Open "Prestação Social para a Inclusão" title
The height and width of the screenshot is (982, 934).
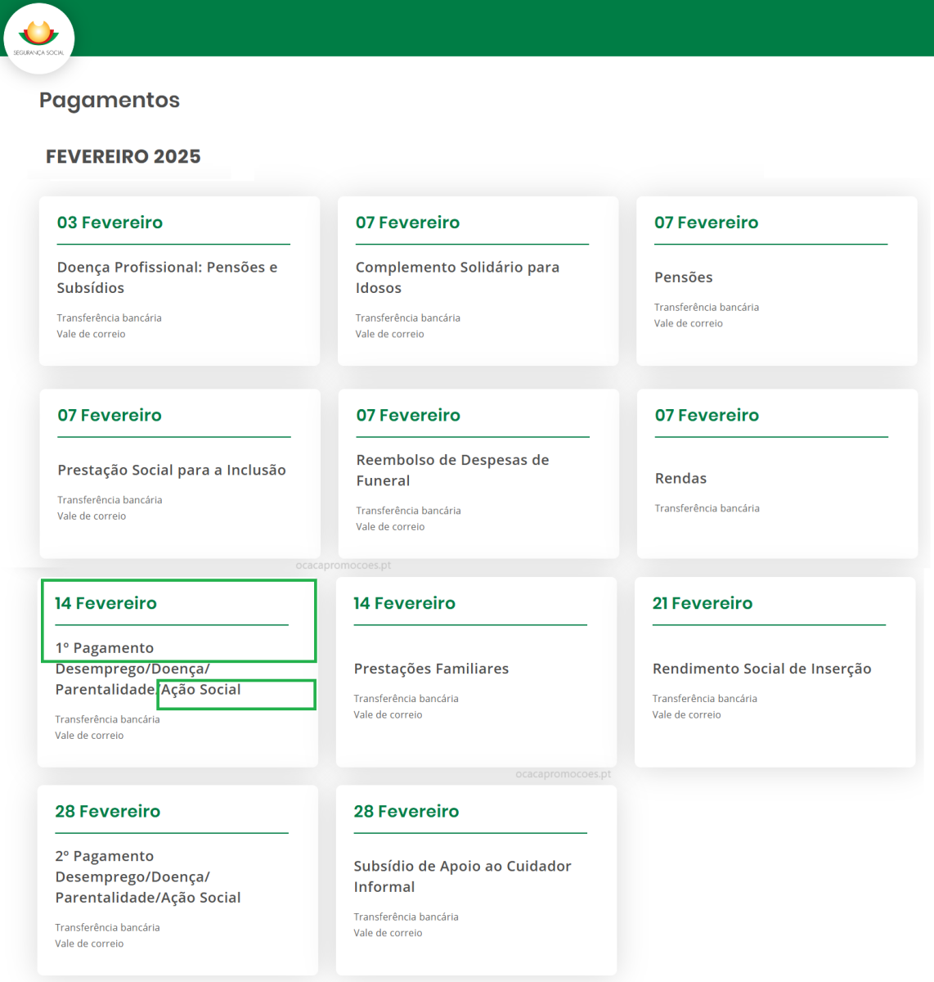[172, 470]
